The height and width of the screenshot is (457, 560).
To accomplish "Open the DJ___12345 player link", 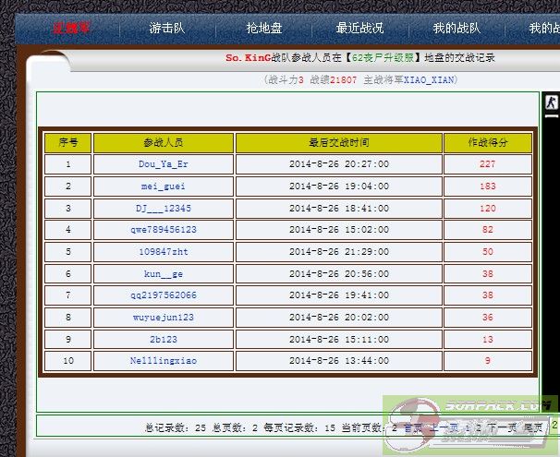I will coord(163,209).
